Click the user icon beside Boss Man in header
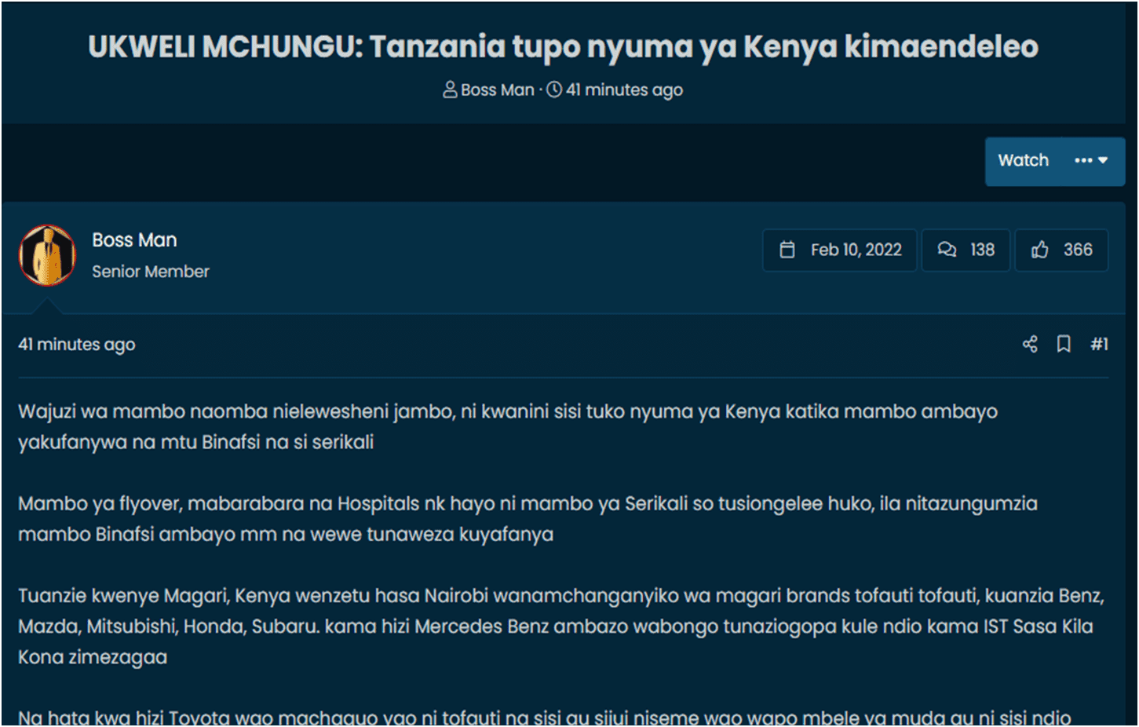Screen dimensions: 1139x727 [x=450, y=90]
